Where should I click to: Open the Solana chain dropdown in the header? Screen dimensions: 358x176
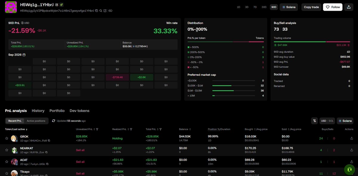[x=289, y=7]
